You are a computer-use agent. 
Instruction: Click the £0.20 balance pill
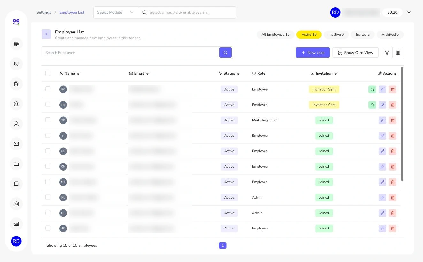[392, 12]
